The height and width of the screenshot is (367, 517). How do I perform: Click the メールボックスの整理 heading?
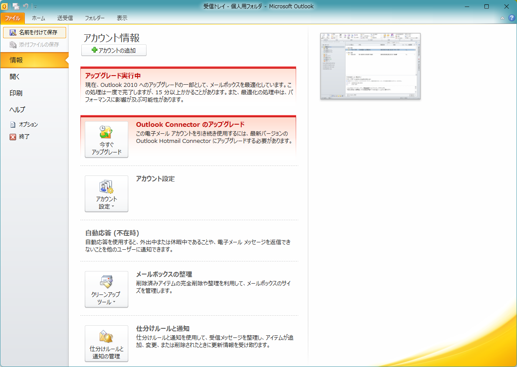(164, 274)
